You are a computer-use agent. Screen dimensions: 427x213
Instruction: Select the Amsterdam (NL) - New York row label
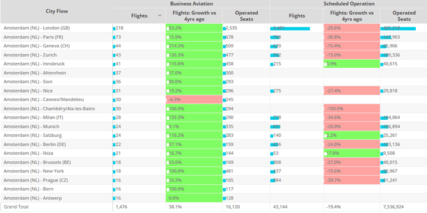click(34, 171)
